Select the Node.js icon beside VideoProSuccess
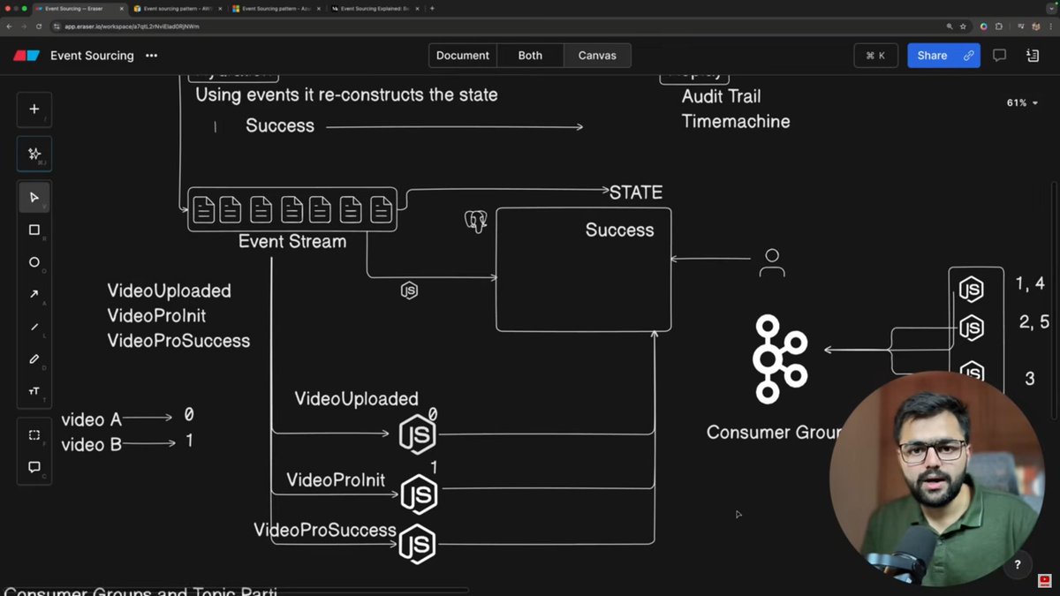The width and height of the screenshot is (1060, 596). pos(417,544)
